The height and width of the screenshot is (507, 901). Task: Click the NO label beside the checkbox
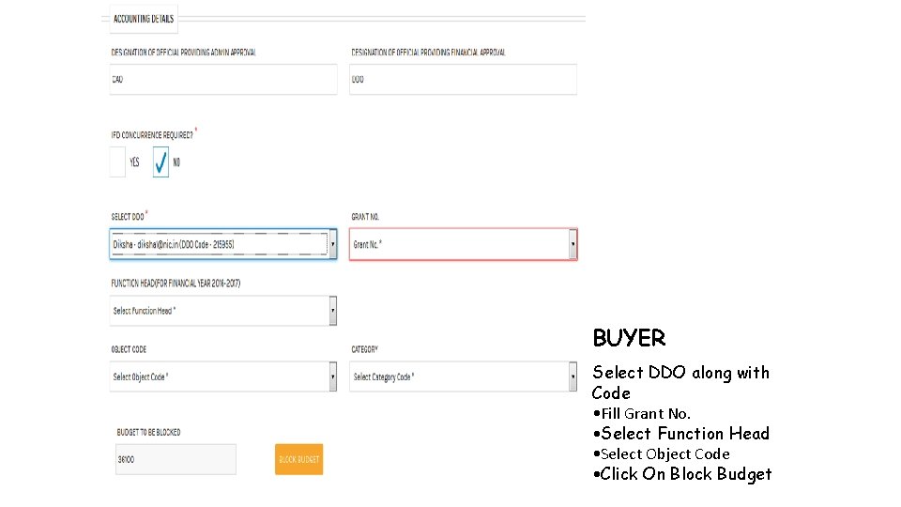(177, 162)
